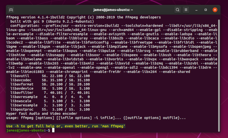The image size is (228, 138).
Task: Click the terminal search magnifier icon
Action: [178, 9]
